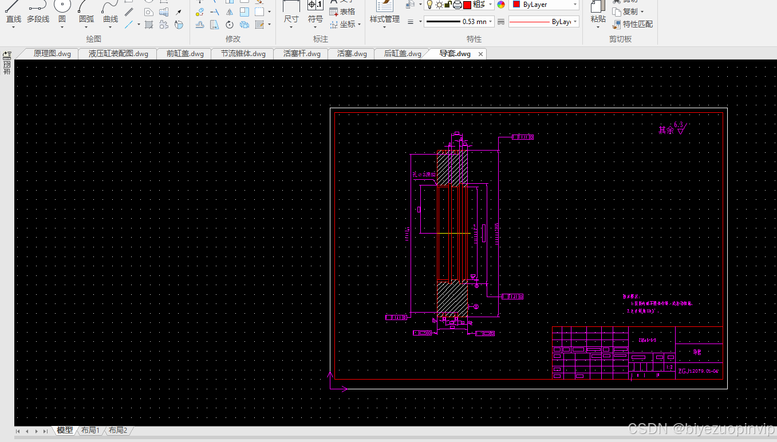This screenshot has width=777, height=442.
Task: Open the 0.53 mm lineweight dropdown
Action: (x=490, y=22)
